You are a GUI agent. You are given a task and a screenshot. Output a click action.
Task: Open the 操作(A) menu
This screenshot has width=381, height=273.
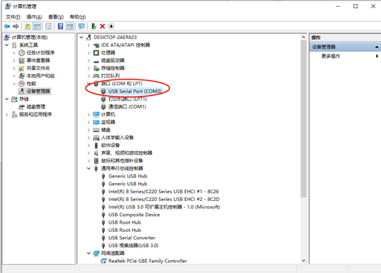pos(34,16)
